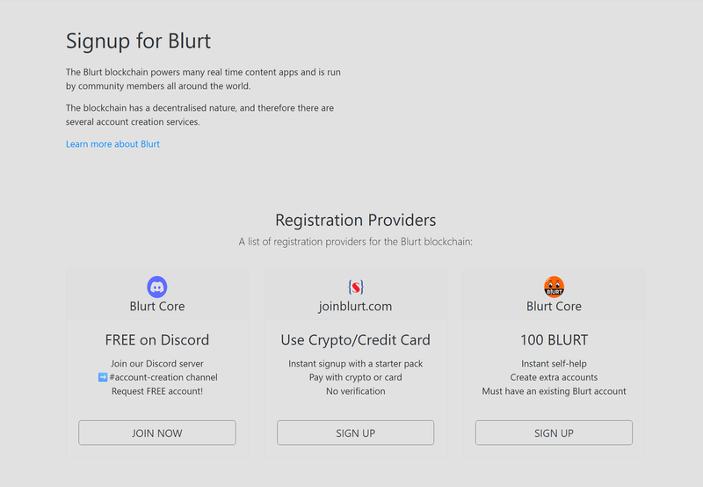Click the No verification text

pos(355,391)
